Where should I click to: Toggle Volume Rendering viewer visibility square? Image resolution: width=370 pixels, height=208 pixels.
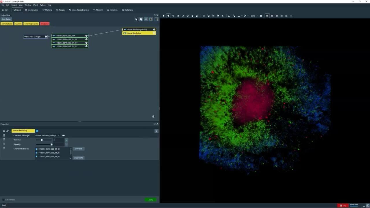point(37,131)
